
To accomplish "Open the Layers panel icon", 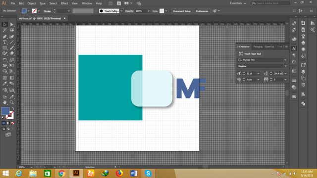I will [303, 72].
